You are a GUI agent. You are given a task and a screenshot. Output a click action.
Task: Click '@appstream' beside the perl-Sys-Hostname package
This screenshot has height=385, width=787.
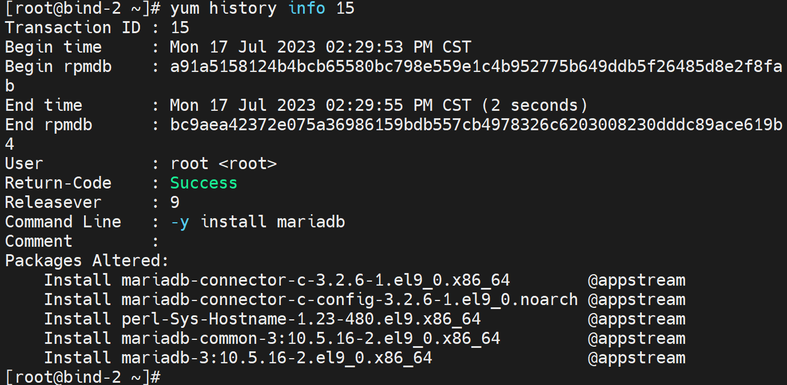[x=637, y=319]
